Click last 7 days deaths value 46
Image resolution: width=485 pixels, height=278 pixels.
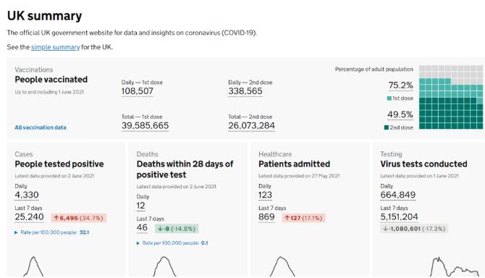point(142,227)
